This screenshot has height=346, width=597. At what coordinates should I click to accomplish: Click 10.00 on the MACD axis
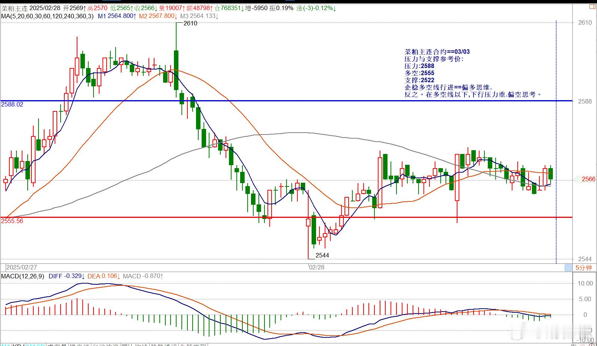(x=585, y=283)
